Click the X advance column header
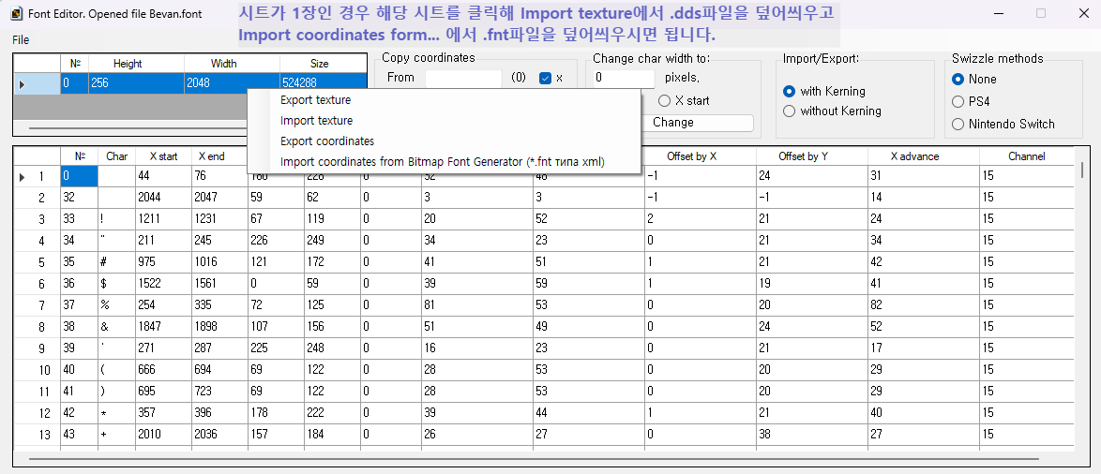The height and width of the screenshot is (474, 1101). 924,156
